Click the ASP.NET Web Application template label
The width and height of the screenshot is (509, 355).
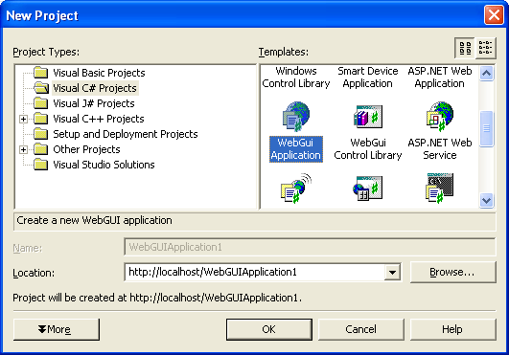(440, 78)
